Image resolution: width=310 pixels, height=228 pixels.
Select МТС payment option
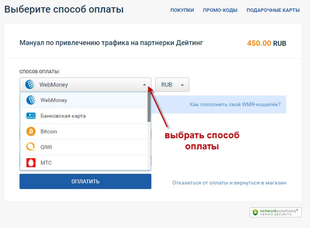pos(84,162)
